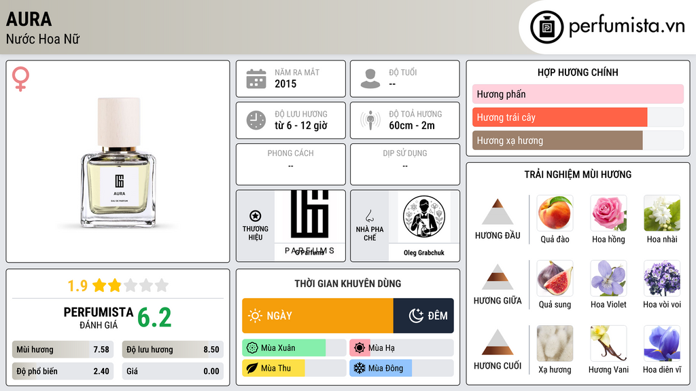
Task: Click the Hương đầu pyramid icon
Action: (x=497, y=212)
